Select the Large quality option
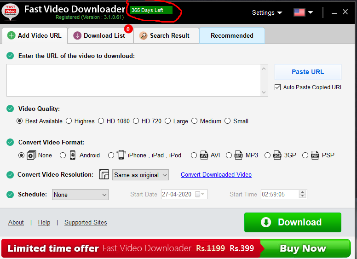Screen dimensions: 357x259 167,121
